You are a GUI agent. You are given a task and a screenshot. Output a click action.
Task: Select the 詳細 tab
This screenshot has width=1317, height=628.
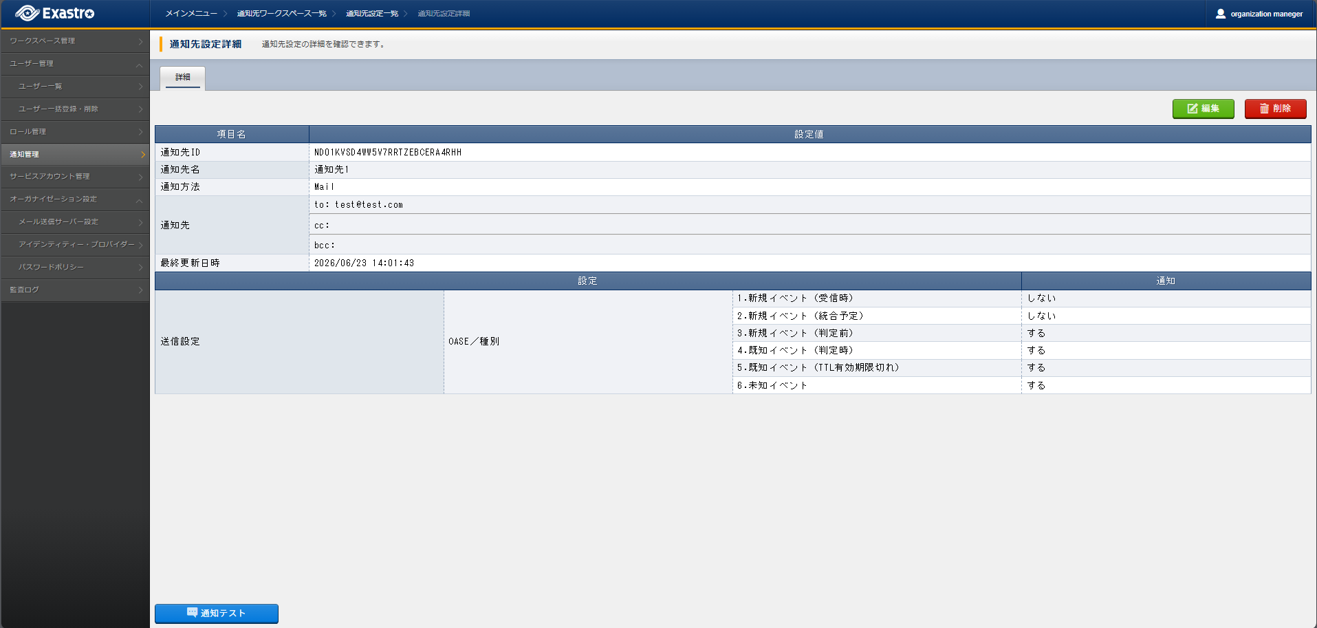[182, 78]
